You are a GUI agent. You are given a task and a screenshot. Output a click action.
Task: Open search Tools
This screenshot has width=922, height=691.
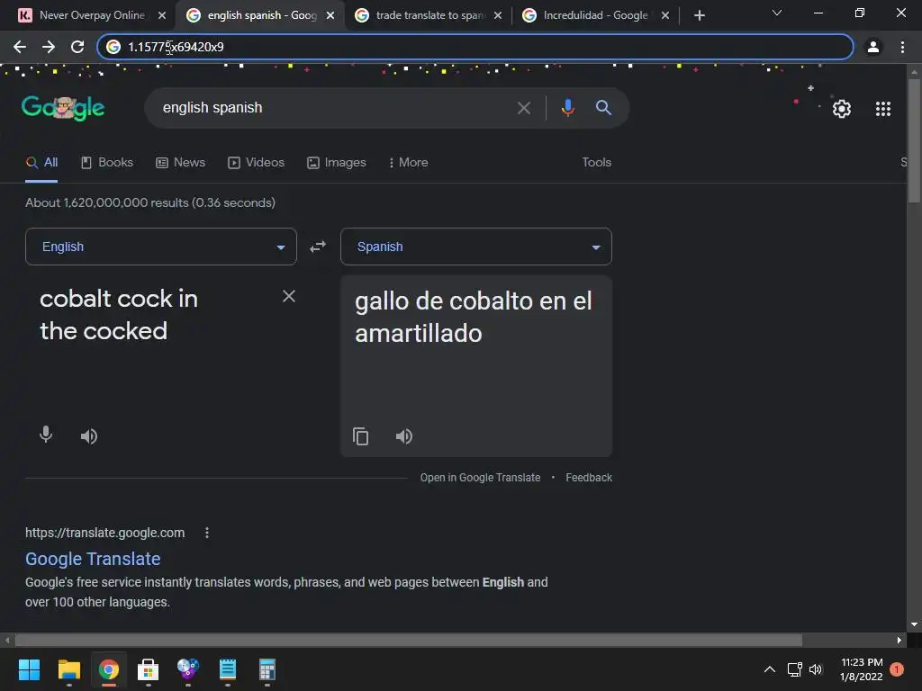pyautogui.click(x=596, y=163)
